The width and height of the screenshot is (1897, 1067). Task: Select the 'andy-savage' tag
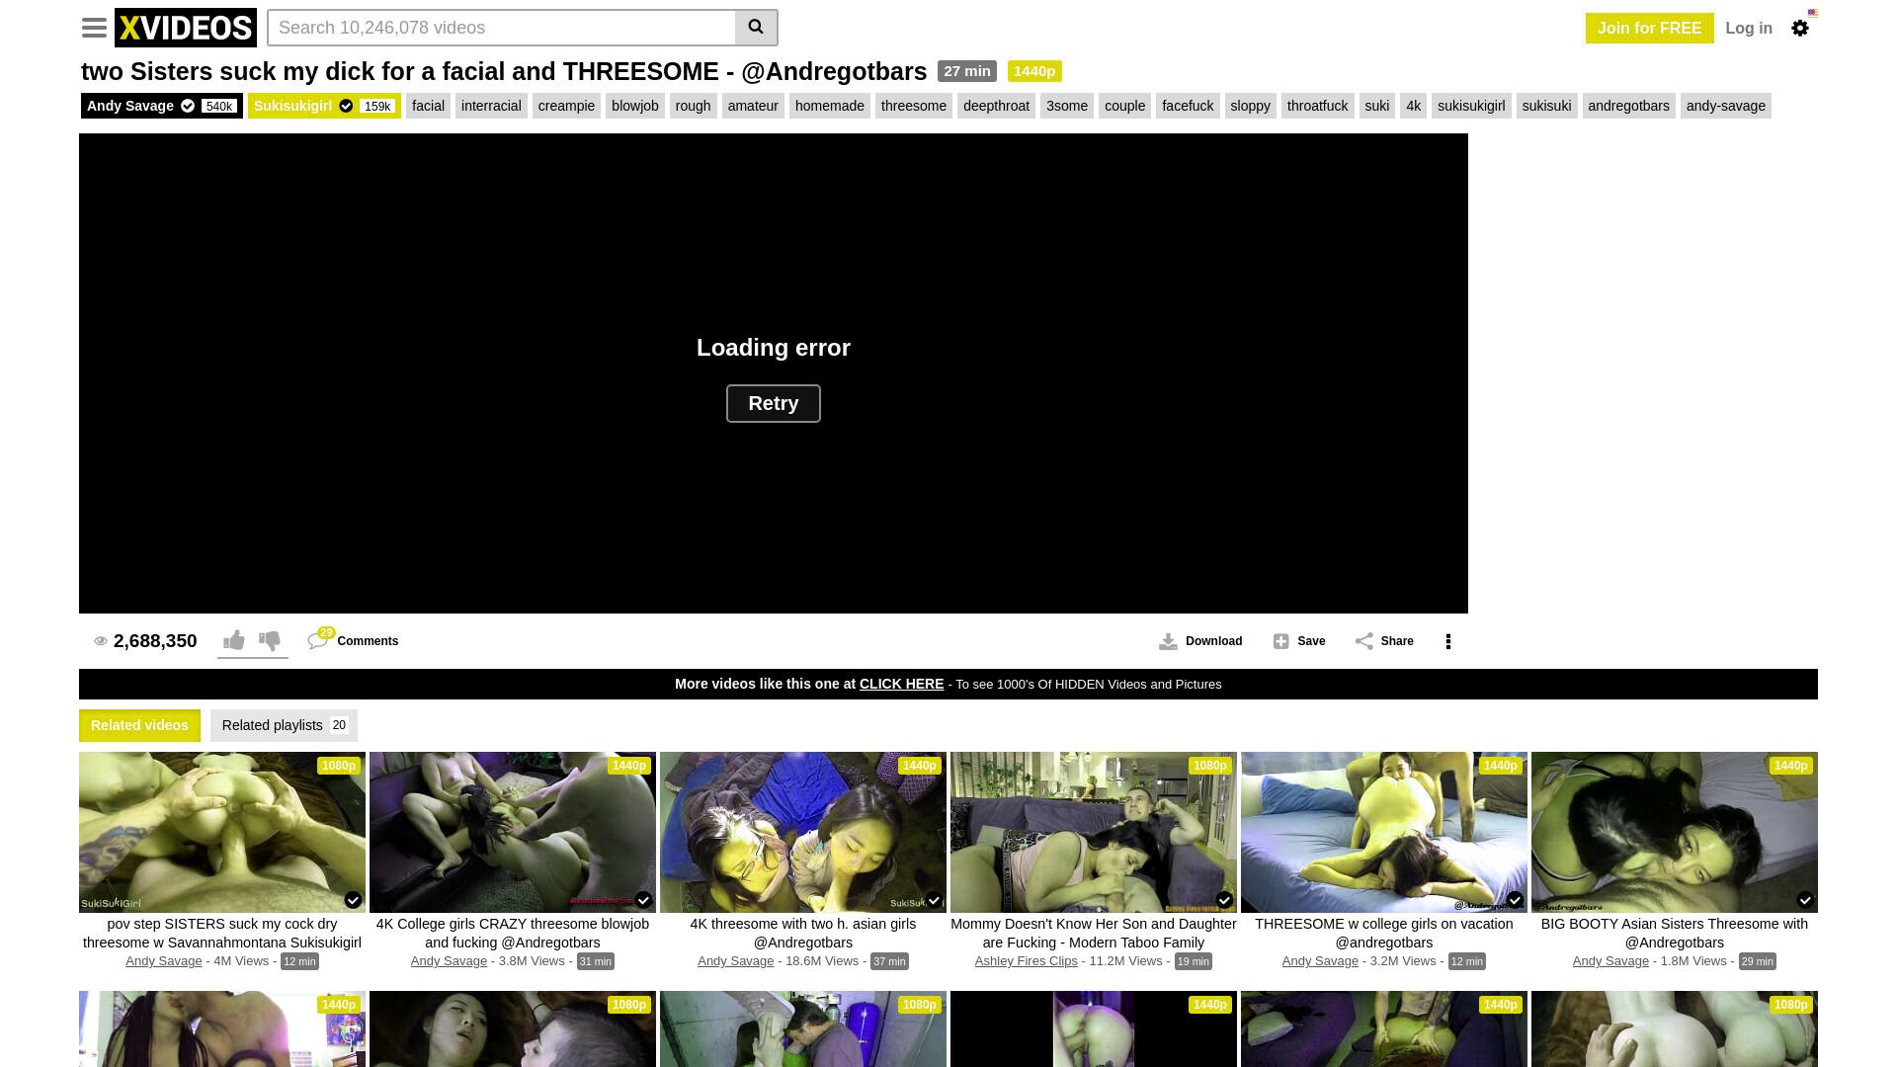(1726, 106)
